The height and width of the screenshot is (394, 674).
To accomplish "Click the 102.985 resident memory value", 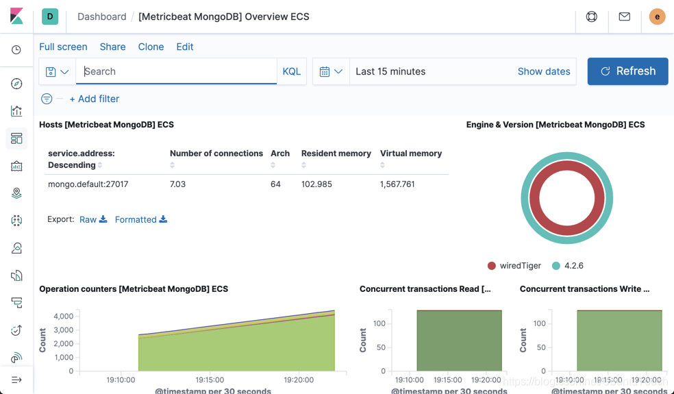I will coord(316,184).
